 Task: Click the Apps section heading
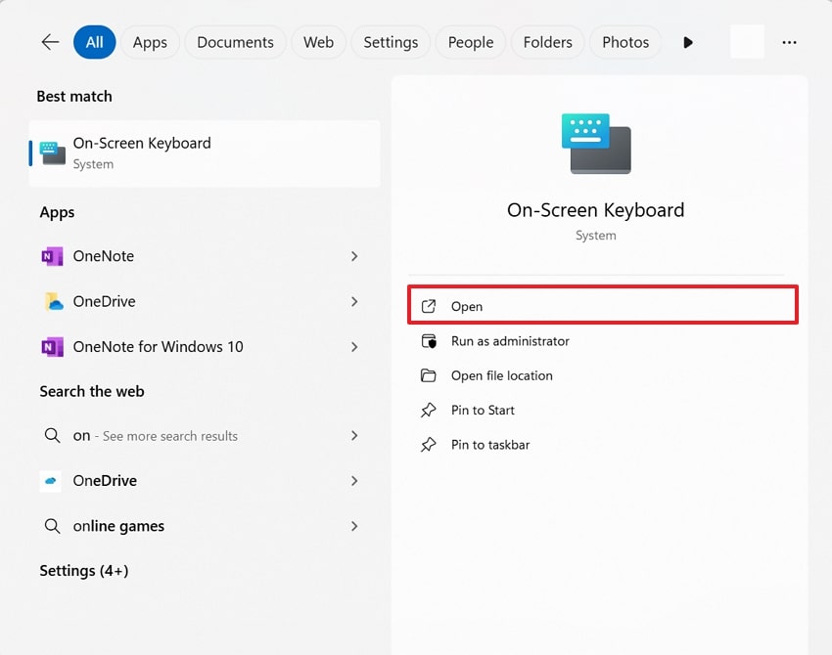tap(57, 212)
